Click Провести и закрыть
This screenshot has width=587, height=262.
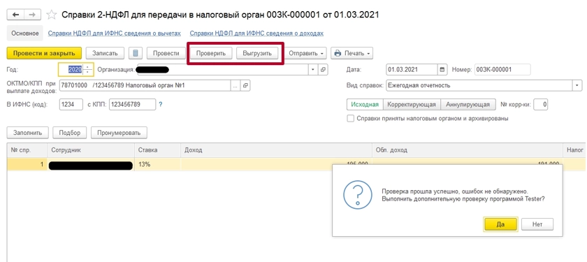[44, 53]
